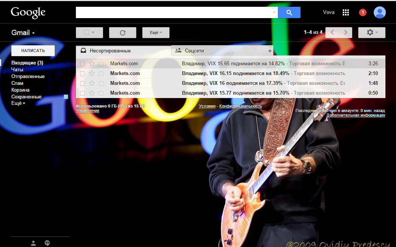Mark the 2:10 message as important

(x=102, y=74)
